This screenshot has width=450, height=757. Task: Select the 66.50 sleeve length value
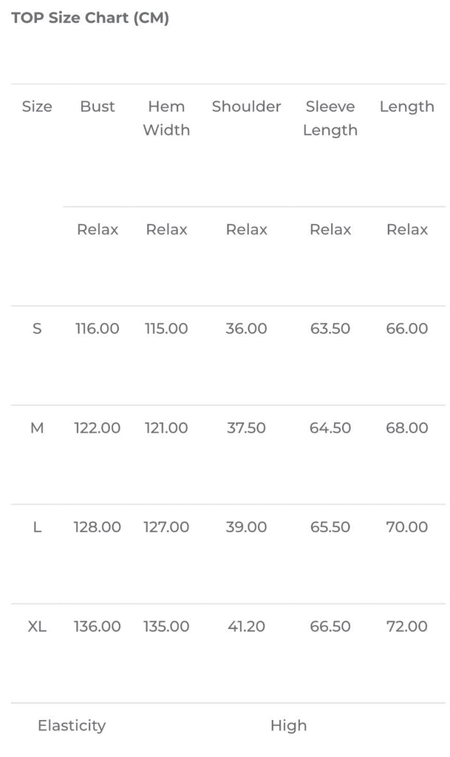[x=330, y=626]
